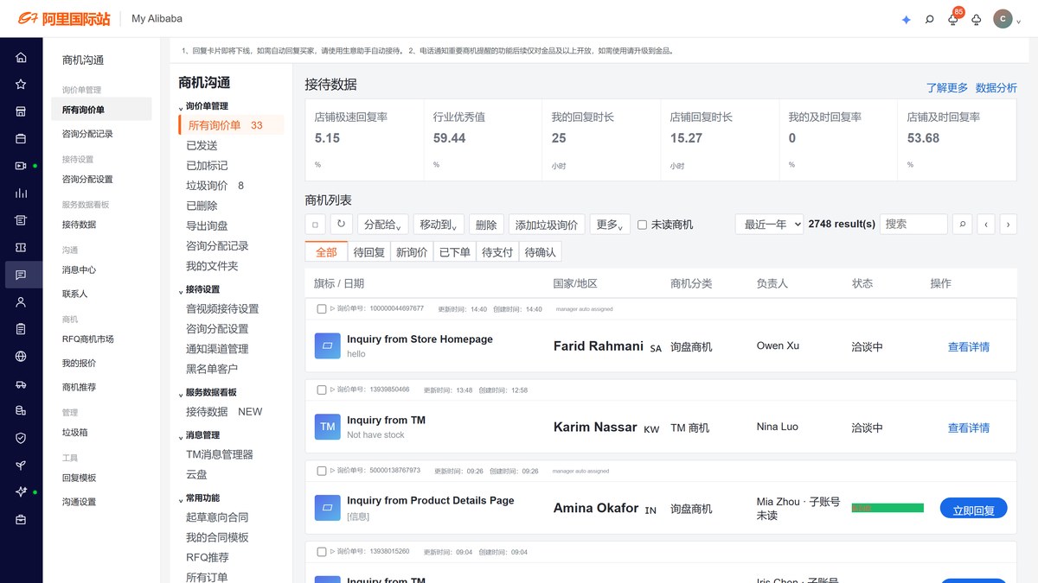This screenshot has height=583, width=1038.
Task: Click the 添加垃圾询价 button
Action: pos(547,225)
